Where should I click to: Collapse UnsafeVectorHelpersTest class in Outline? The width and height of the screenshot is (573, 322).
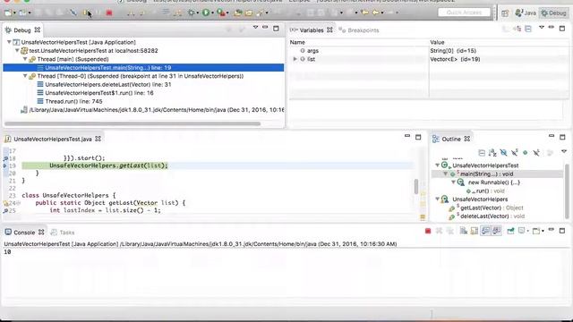[x=437, y=165]
